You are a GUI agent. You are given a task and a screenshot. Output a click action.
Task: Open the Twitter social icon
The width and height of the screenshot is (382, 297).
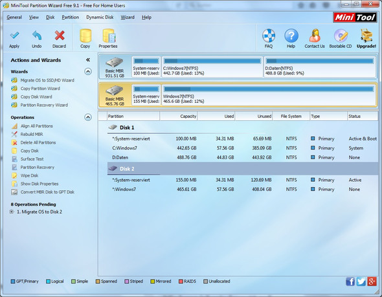(x=361, y=281)
